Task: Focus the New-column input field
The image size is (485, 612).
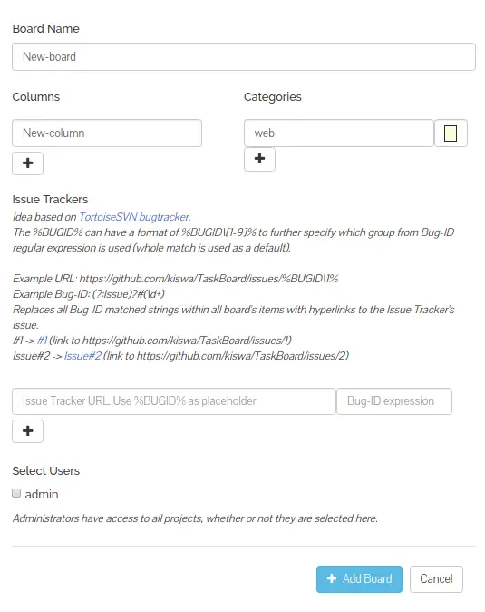Action: (x=107, y=133)
